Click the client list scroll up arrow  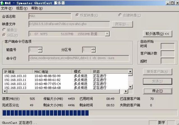tap(130, 72)
